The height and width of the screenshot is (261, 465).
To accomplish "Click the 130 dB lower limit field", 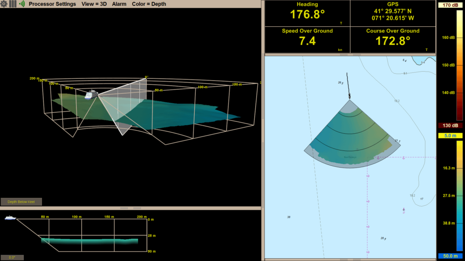I will (x=450, y=126).
